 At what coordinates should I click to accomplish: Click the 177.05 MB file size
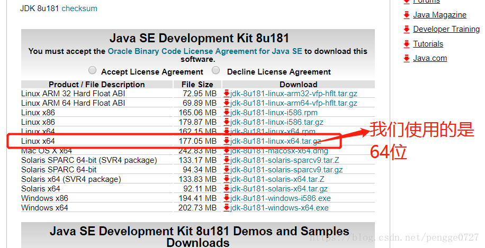[197, 141]
